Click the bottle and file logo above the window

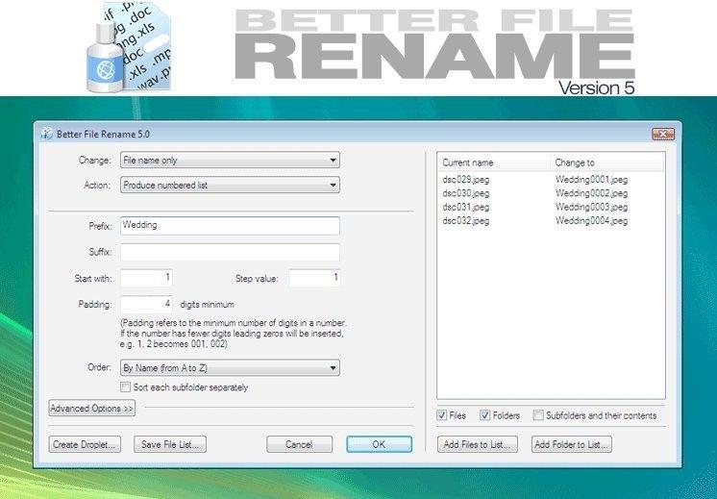click(129, 47)
